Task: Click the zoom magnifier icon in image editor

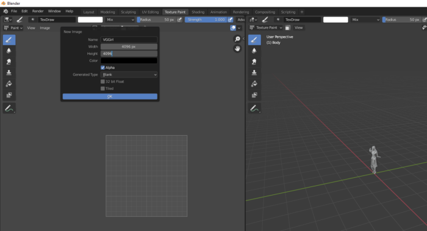Action: point(237,39)
